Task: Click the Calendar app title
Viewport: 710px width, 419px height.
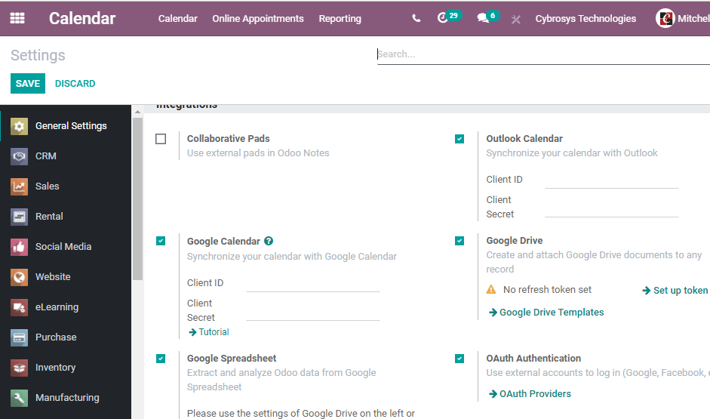Action: pos(82,19)
